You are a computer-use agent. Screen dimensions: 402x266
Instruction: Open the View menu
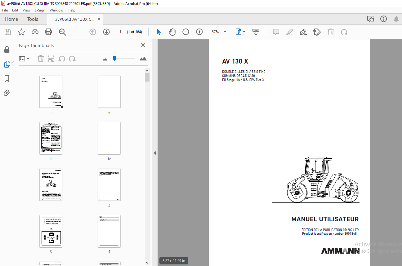(26, 10)
